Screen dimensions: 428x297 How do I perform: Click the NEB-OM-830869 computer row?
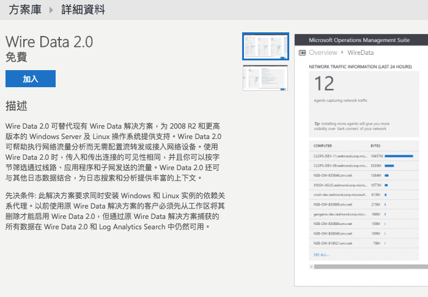pyautogui.click(x=364, y=204)
